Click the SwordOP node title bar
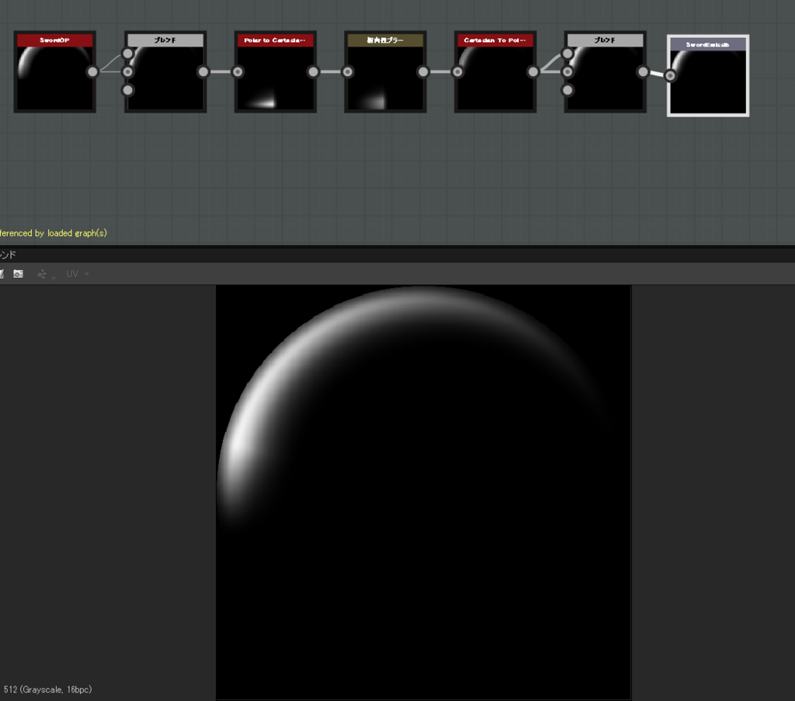The image size is (795, 701). pos(55,40)
